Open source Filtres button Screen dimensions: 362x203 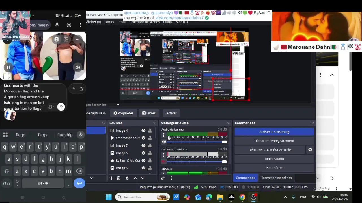(149, 113)
